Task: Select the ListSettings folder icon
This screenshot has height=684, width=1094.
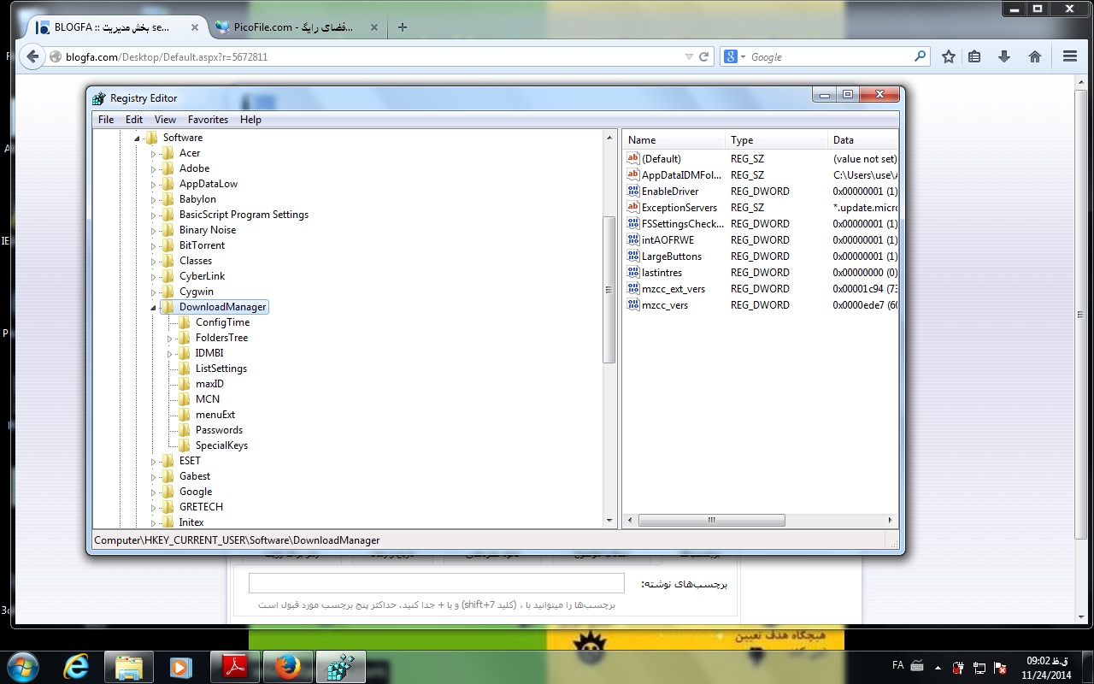Action: [x=184, y=369]
